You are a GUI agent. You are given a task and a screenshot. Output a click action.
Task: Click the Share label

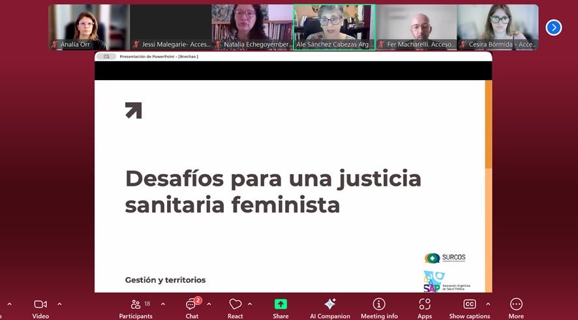coord(281,316)
